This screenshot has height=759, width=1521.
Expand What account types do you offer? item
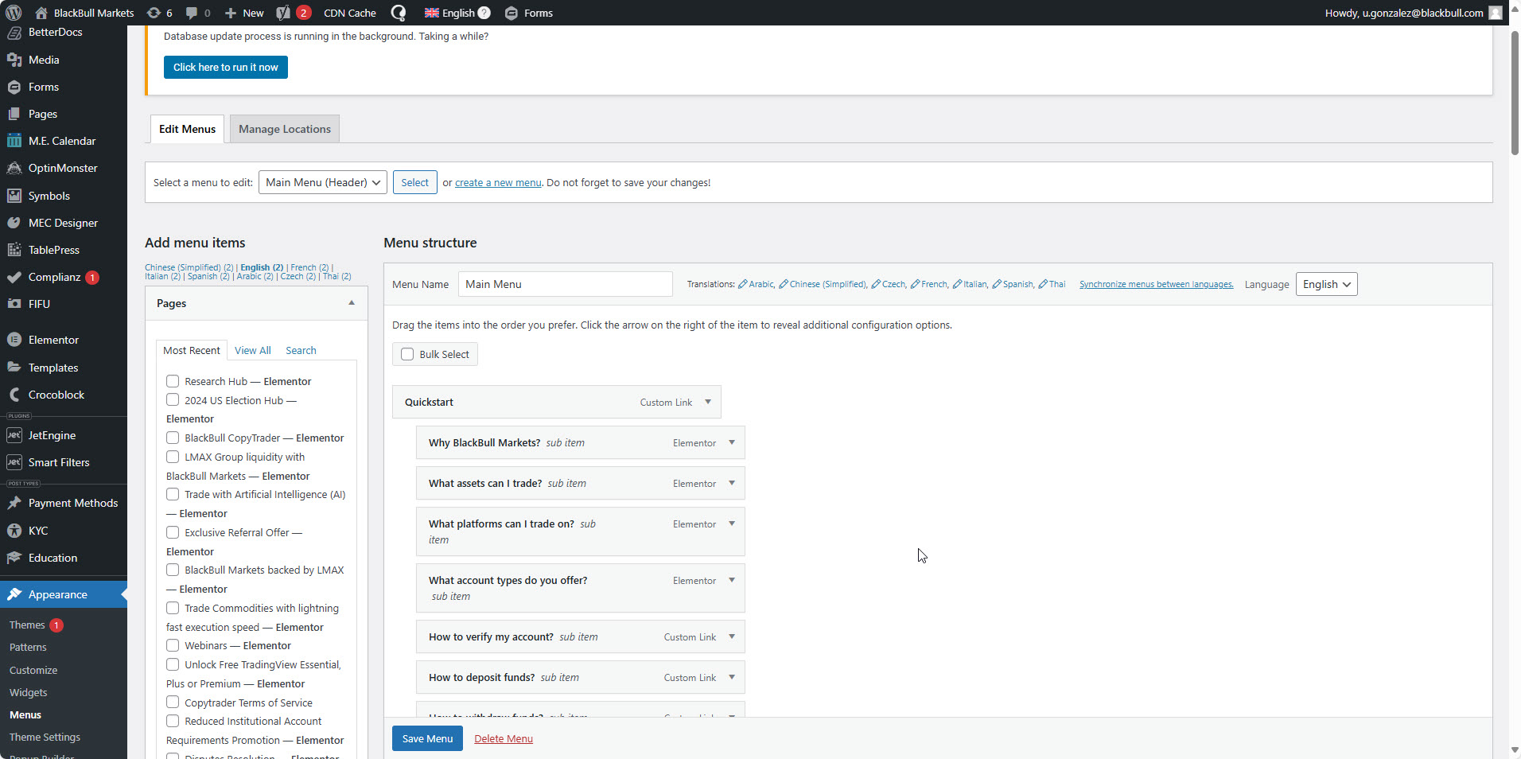point(732,580)
